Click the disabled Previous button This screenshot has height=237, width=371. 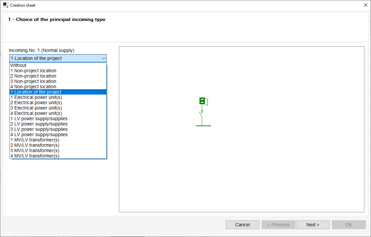[278, 225]
